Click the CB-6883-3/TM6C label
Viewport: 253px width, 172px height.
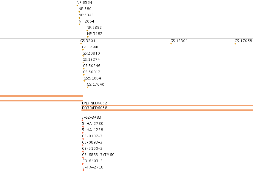pos(98,155)
